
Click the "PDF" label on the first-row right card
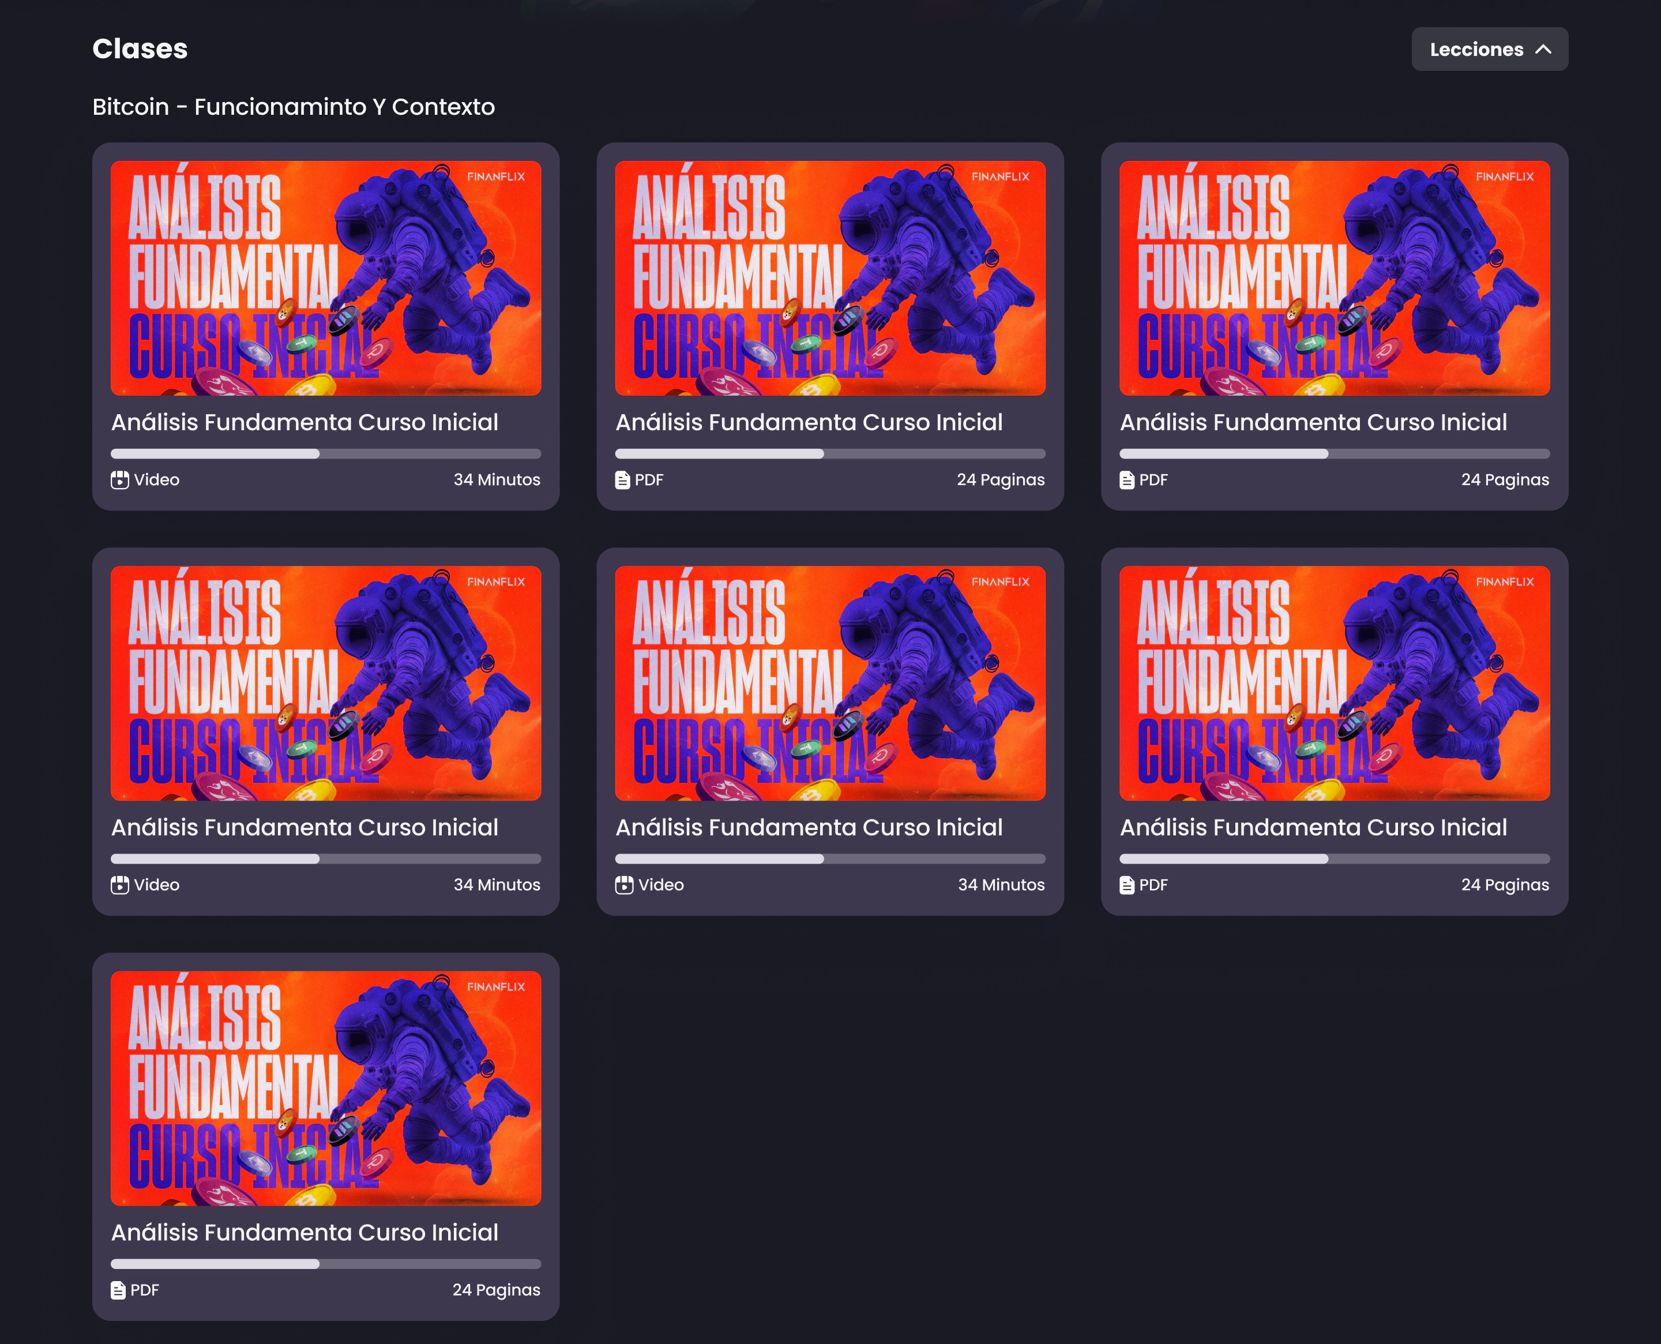(x=1153, y=480)
